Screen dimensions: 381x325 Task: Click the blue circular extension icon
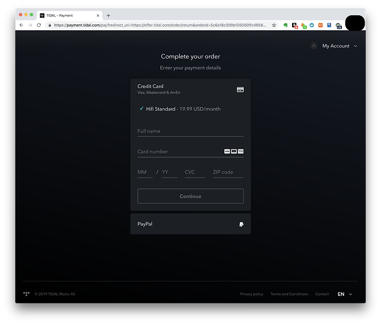point(312,25)
